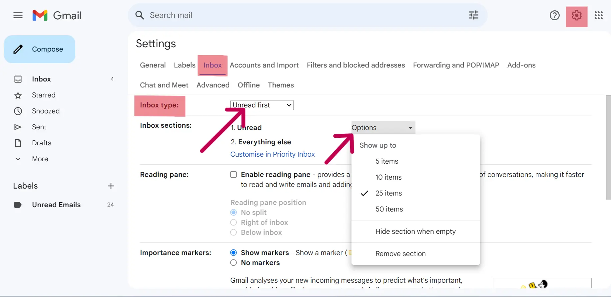The image size is (611, 297).
Task: Open the Starred folder
Action: tap(44, 95)
